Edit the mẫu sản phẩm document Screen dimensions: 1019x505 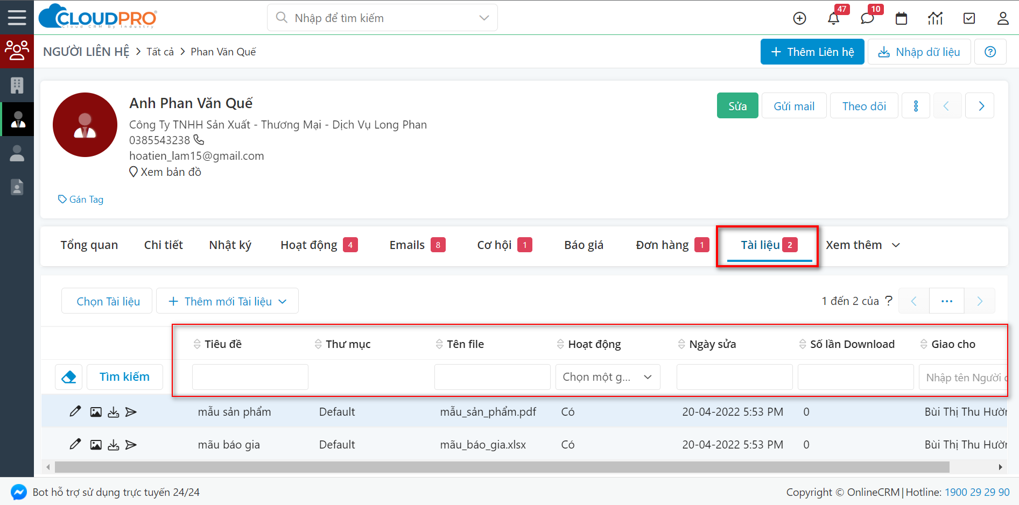75,411
